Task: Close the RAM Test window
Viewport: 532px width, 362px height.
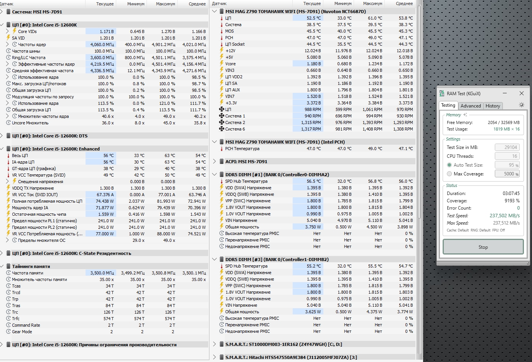Action: click(521, 93)
